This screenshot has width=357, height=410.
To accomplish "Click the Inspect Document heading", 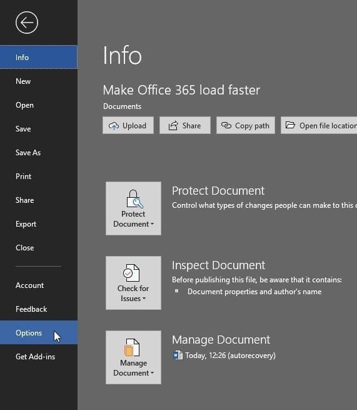I will [x=218, y=265].
